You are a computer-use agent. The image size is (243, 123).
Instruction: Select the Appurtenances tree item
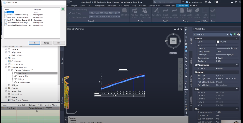(24, 82)
